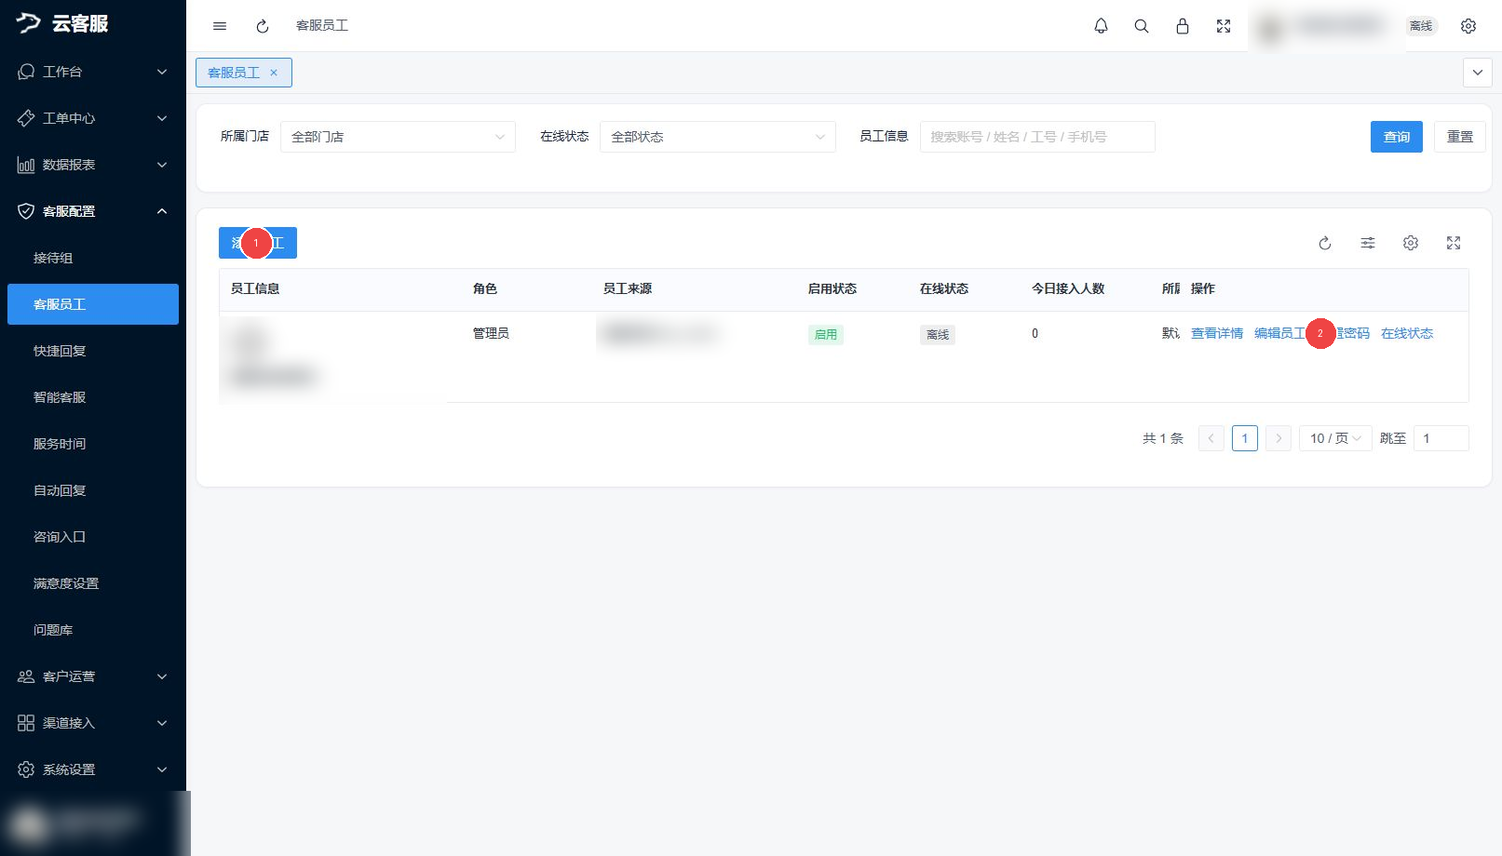
Task: Select 服务时间 in sidebar
Action: (93, 444)
